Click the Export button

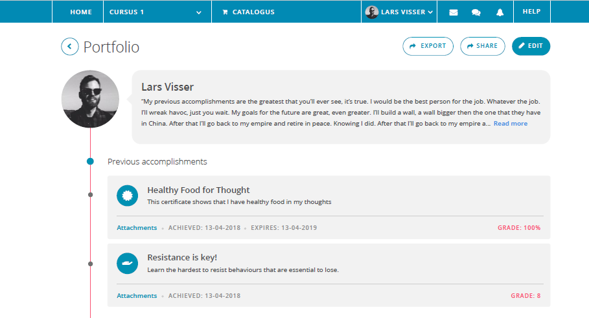428,46
